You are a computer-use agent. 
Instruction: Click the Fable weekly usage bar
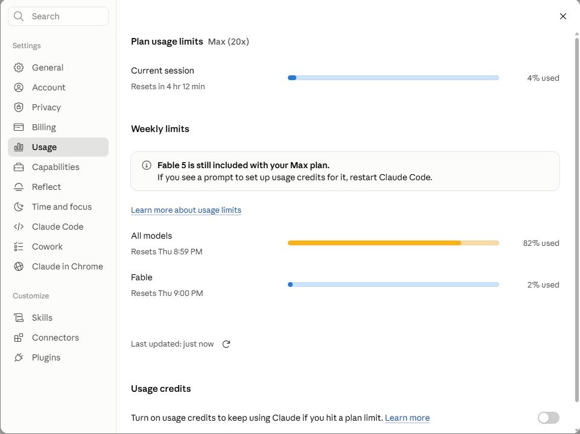394,285
